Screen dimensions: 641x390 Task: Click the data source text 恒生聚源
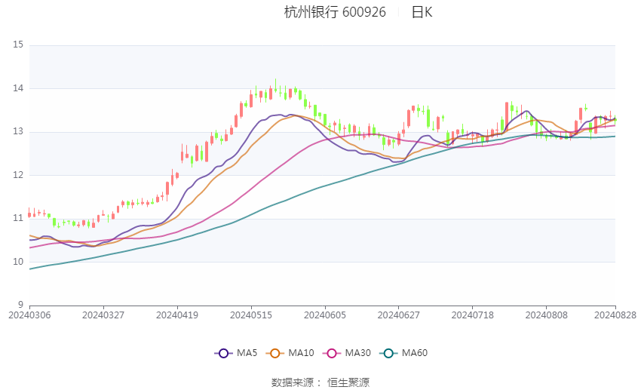348,382
